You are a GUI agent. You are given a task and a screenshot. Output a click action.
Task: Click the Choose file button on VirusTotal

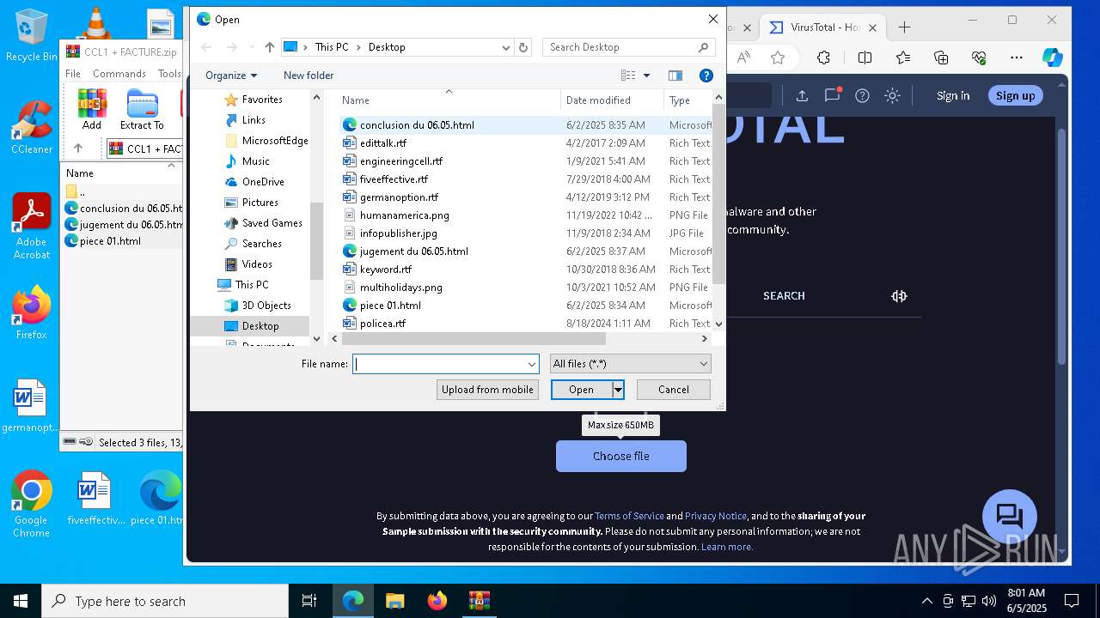pyautogui.click(x=621, y=457)
